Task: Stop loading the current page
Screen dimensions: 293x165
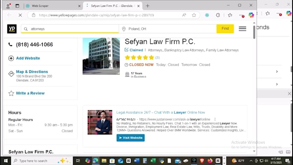Action: [20, 15]
